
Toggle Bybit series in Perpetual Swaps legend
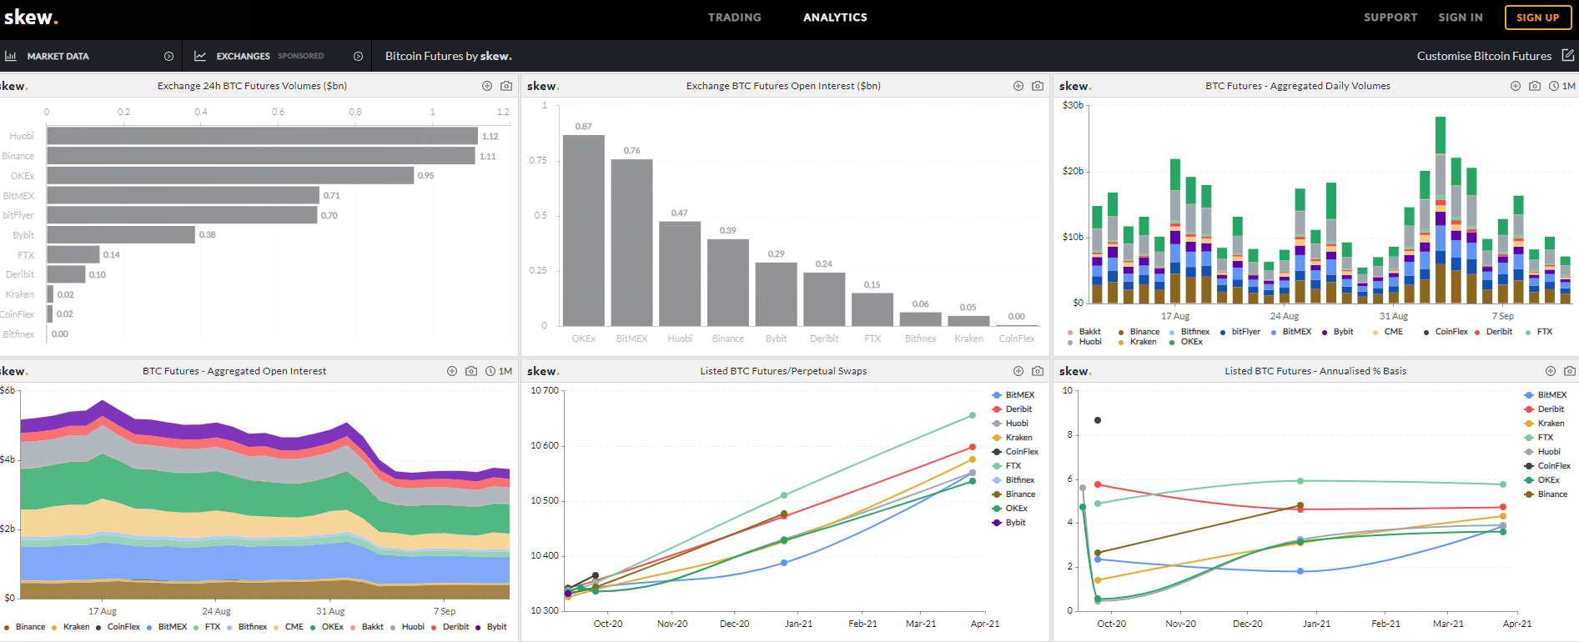point(1009,523)
